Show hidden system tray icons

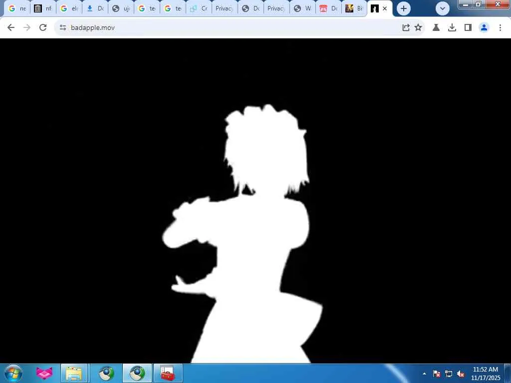[424, 374]
